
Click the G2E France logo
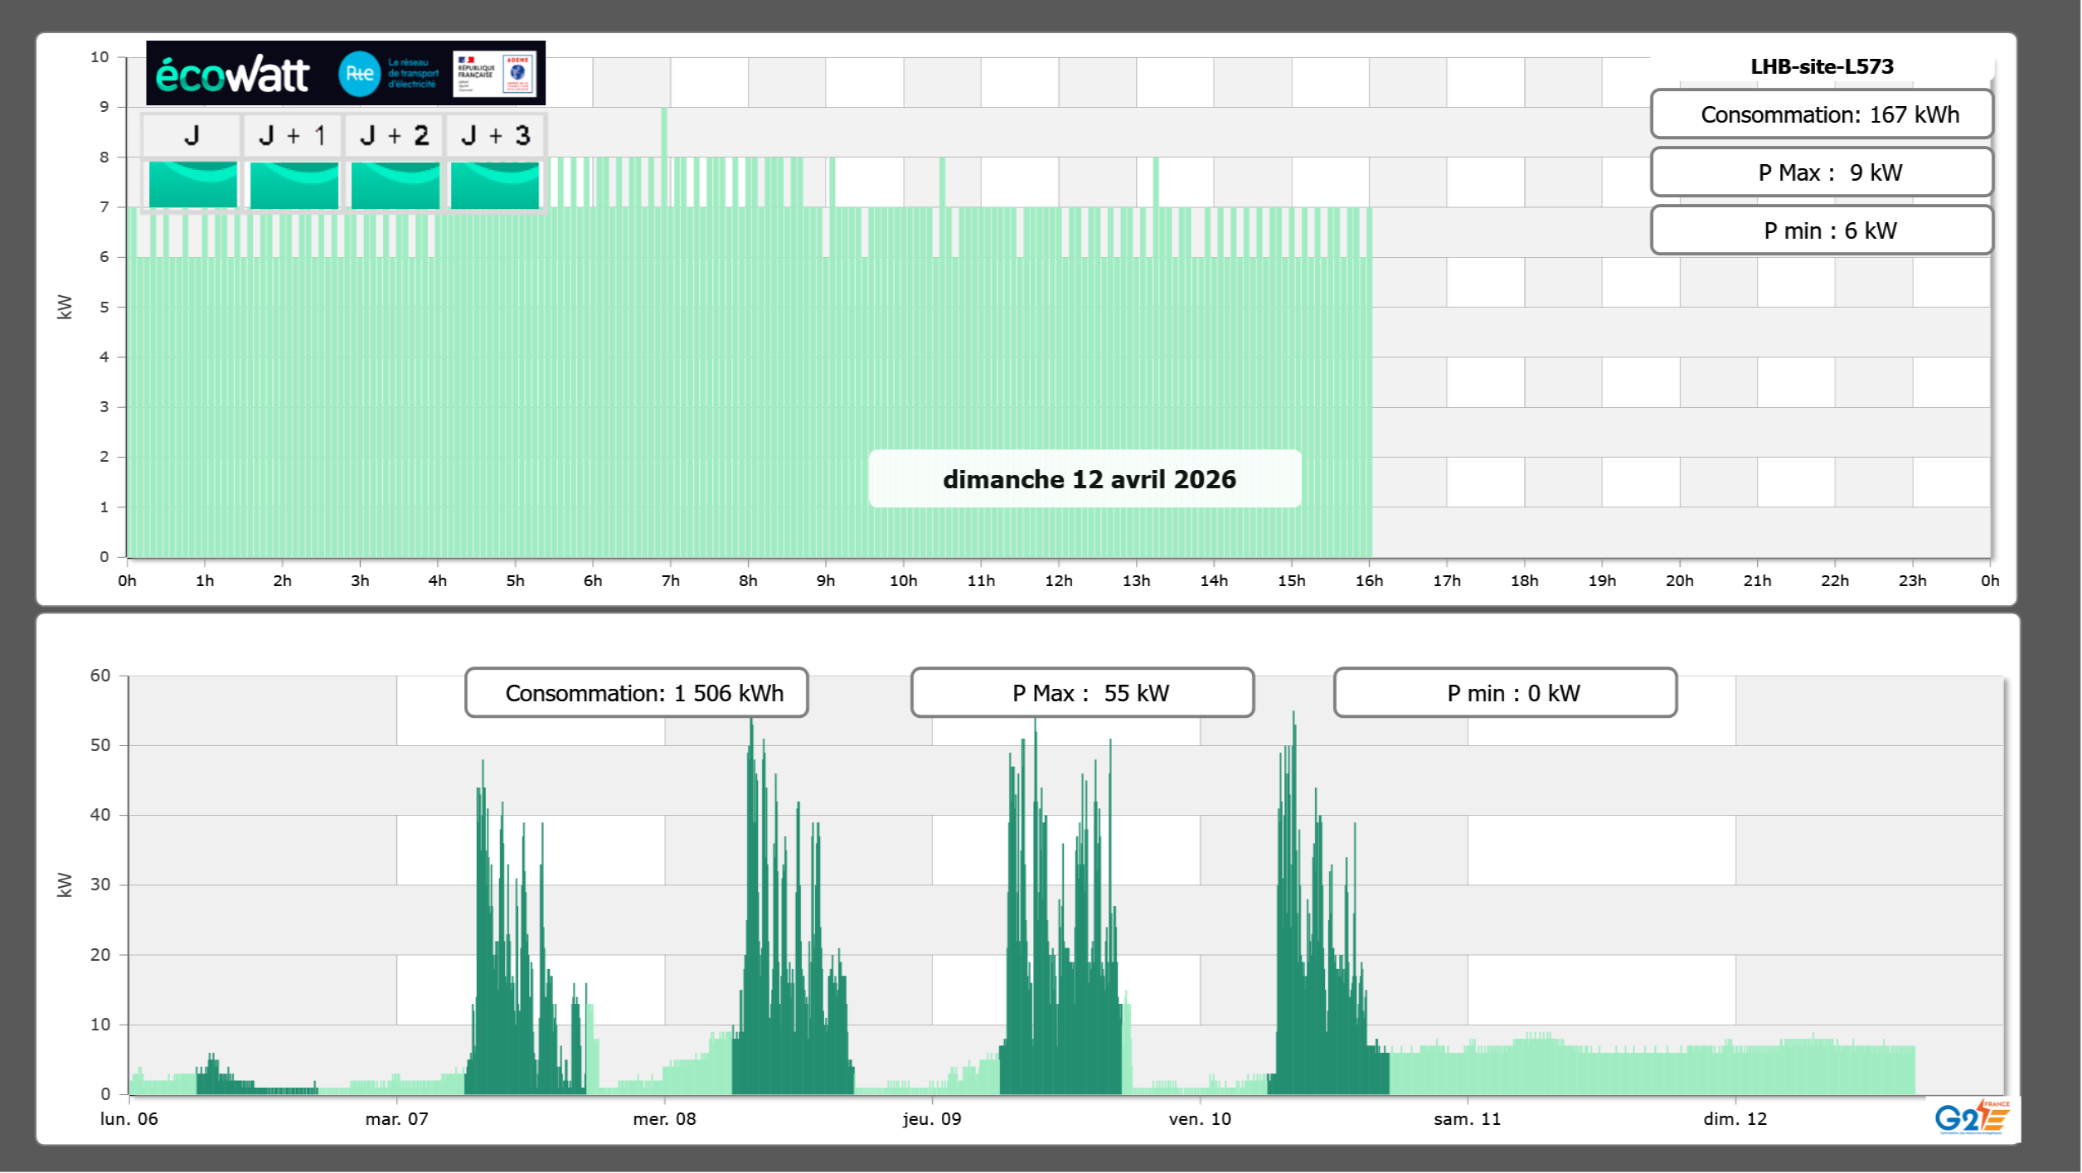tap(1972, 1117)
